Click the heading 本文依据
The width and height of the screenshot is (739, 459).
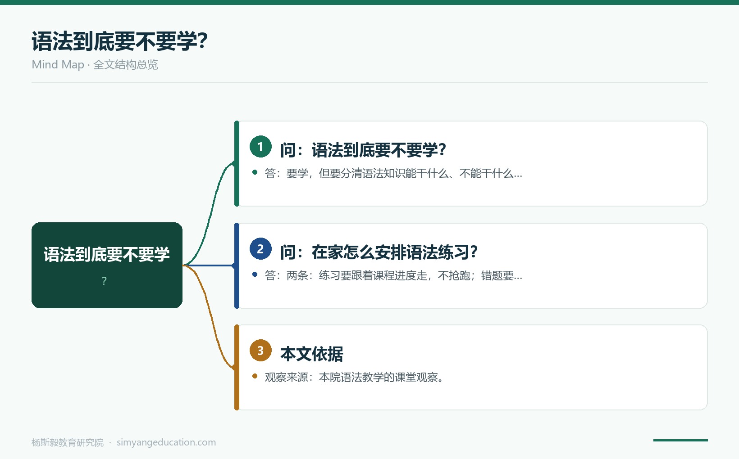point(312,354)
